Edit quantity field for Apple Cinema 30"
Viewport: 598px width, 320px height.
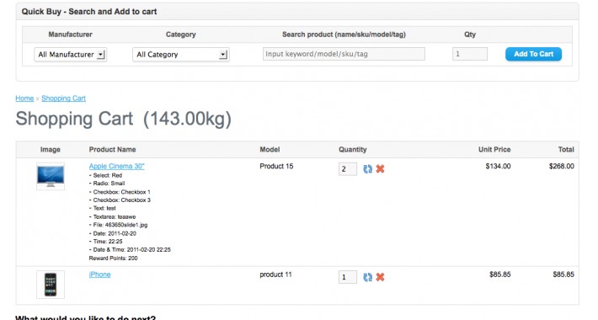pos(348,169)
